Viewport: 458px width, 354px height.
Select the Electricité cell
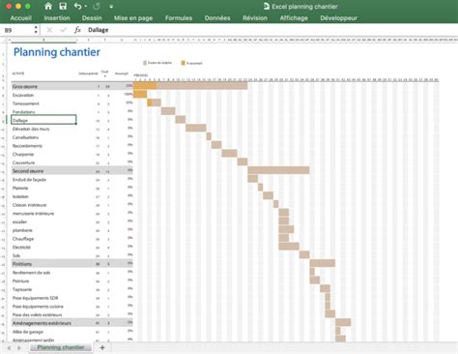(43, 247)
